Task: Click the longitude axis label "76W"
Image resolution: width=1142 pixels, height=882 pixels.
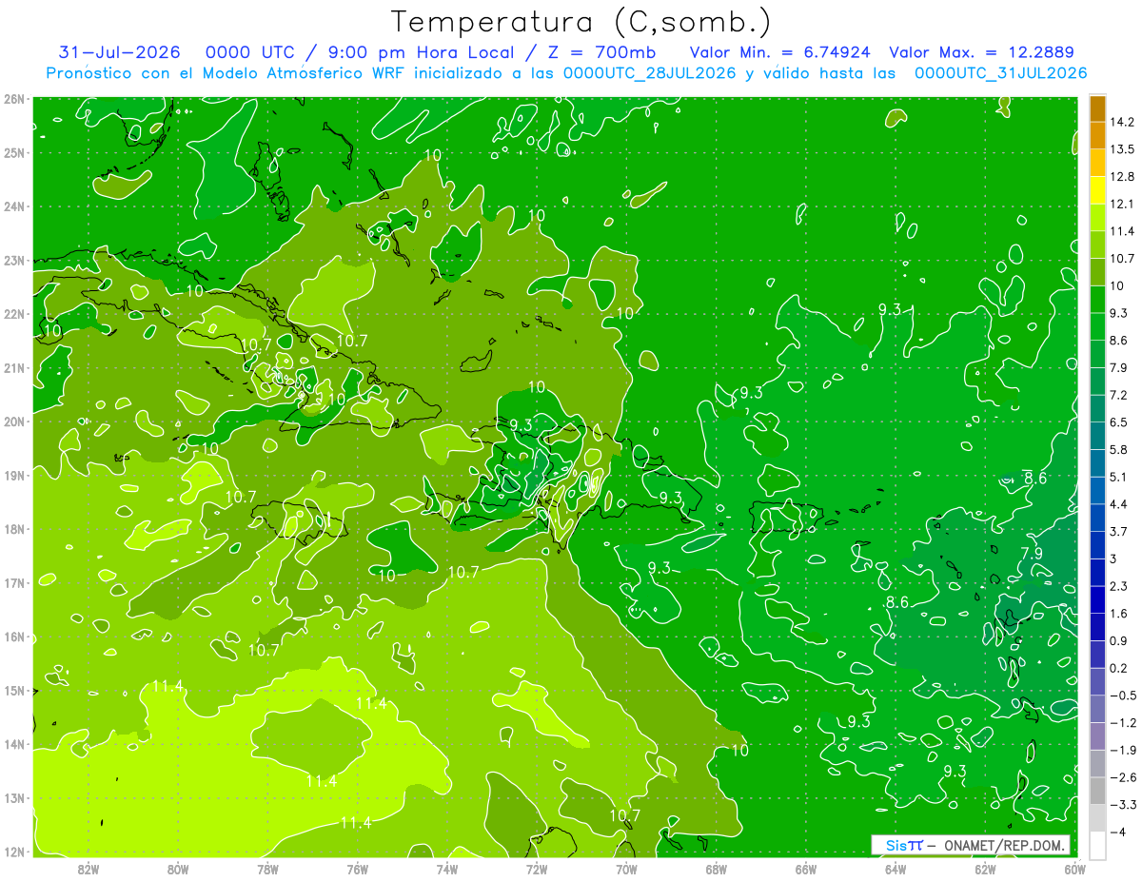Action: click(x=358, y=869)
